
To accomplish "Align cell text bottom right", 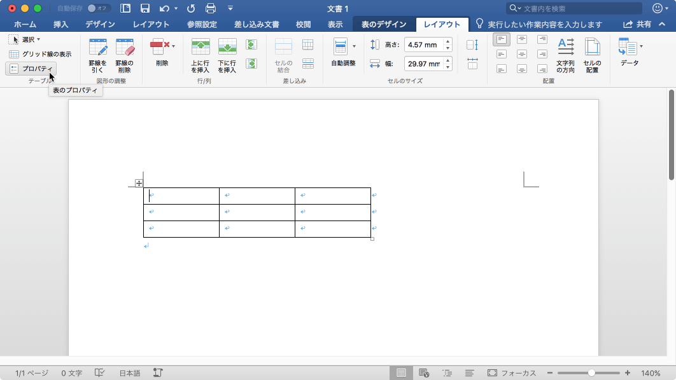I will pyautogui.click(x=542, y=69).
